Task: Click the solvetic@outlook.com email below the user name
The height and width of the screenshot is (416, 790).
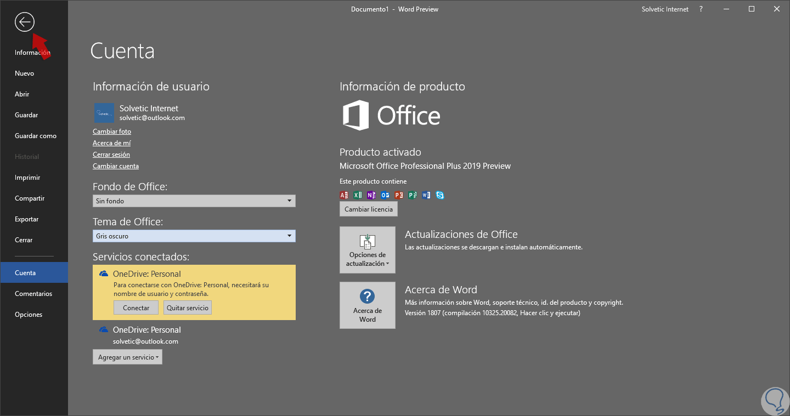Action: (x=152, y=118)
